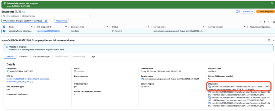Open table preferences gear icon

(x=273, y=22)
